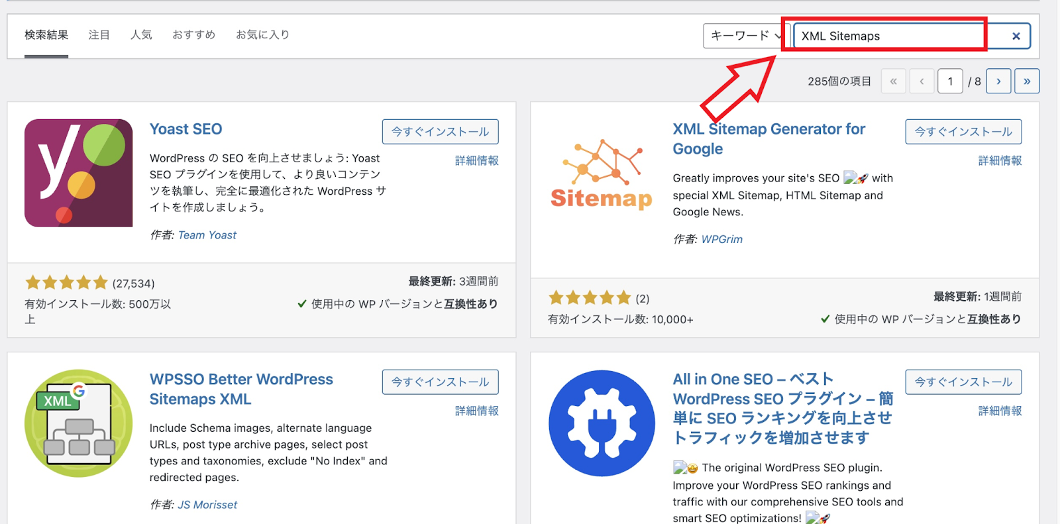Open the Yoast SEO title link

pyautogui.click(x=186, y=129)
